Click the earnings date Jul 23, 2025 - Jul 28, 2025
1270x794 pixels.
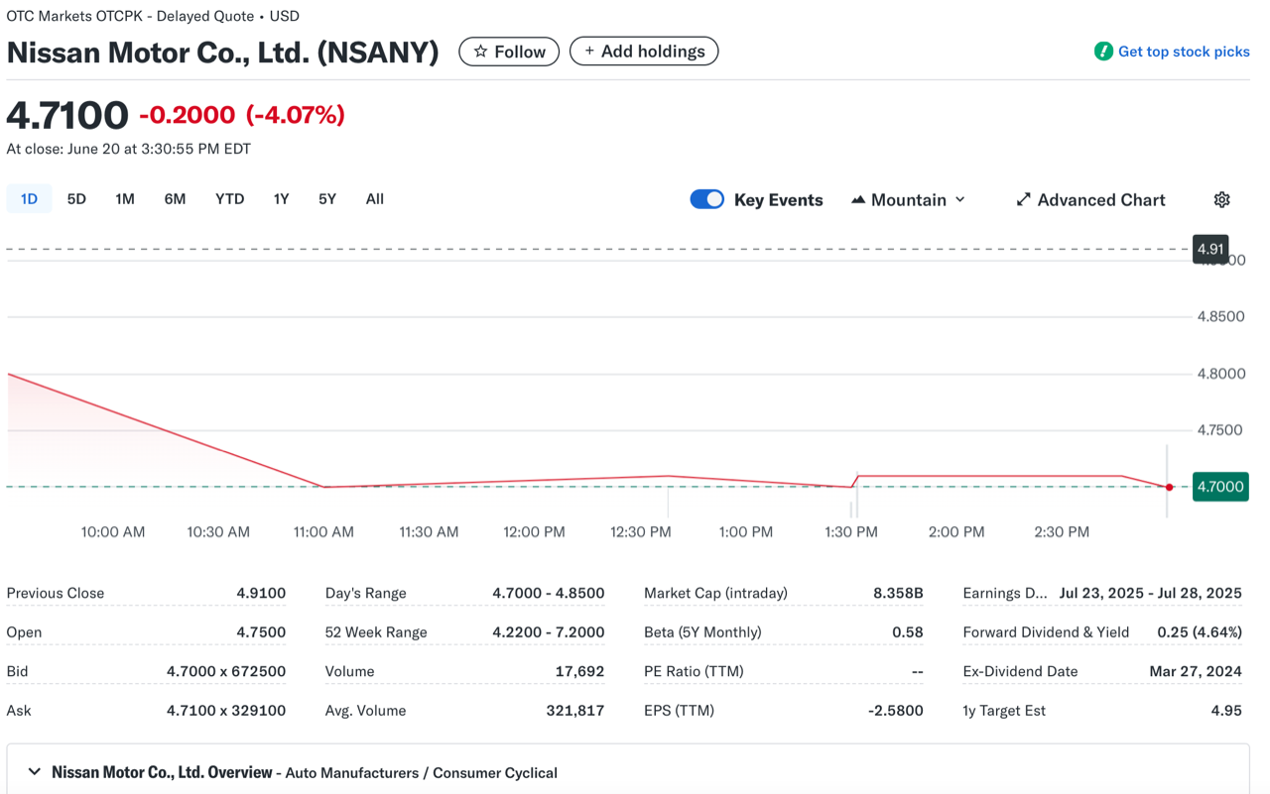1150,593
